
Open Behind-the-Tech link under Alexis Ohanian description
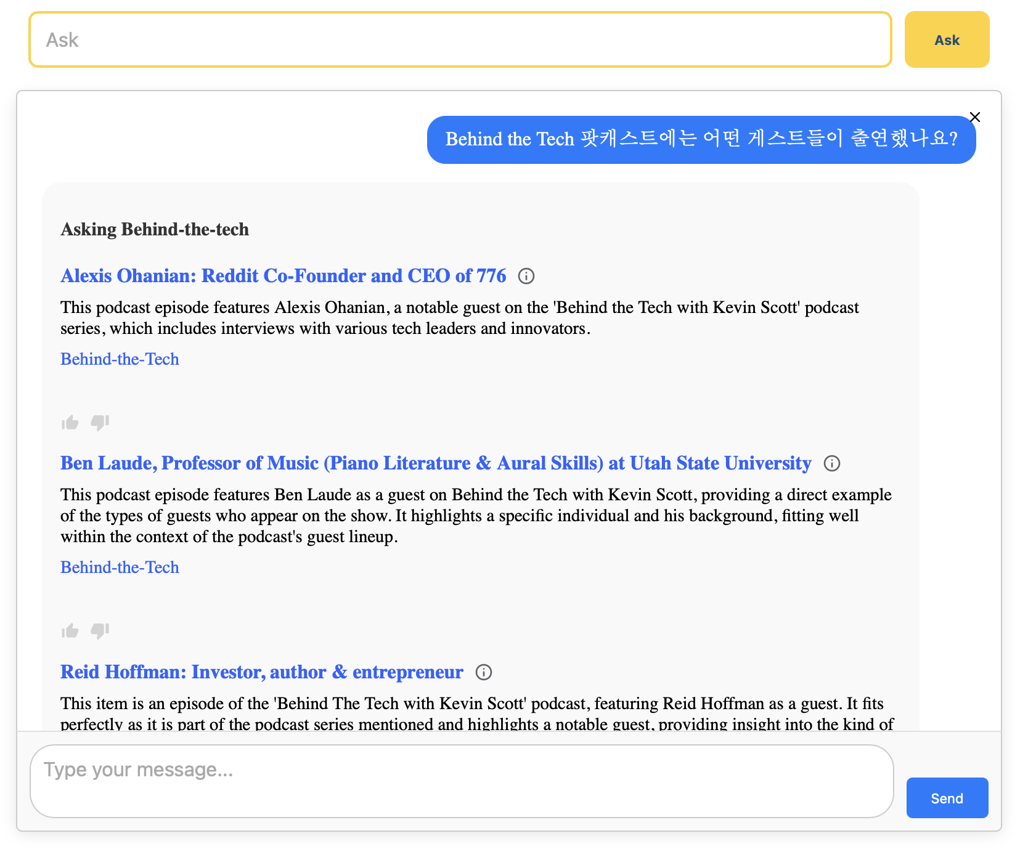click(120, 359)
